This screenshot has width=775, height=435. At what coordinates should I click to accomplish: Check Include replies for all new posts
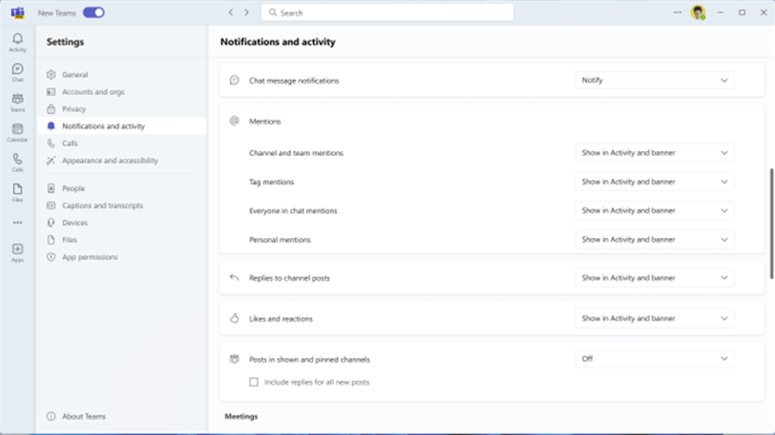click(x=254, y=382)
